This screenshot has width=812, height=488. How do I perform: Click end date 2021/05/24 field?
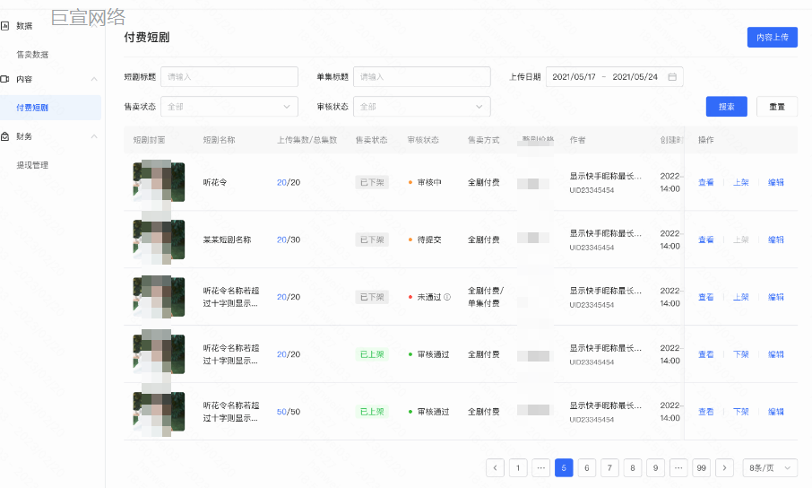coord(635,77)
